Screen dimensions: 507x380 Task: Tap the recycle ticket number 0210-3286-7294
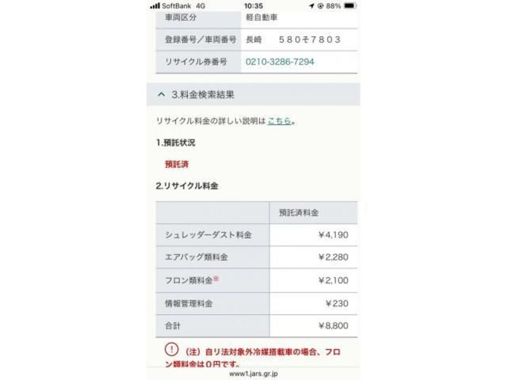click(279, 61)
